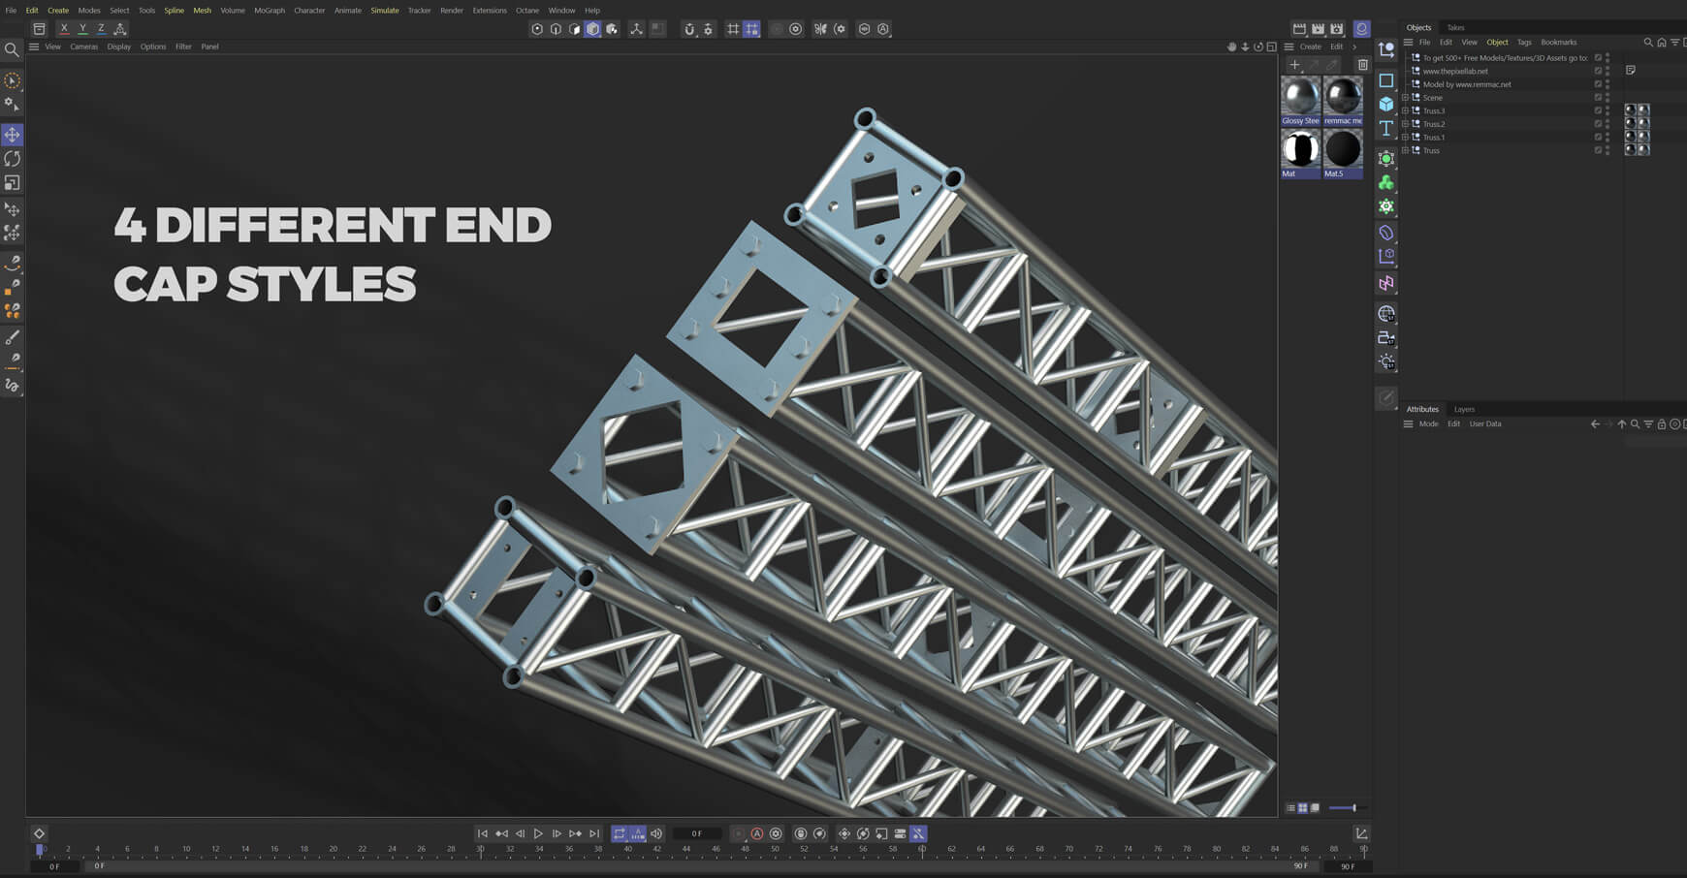Click the rectangle spline icon in palette
The width and height of the screenshot is (1687, 878).
click(1386, 80)
